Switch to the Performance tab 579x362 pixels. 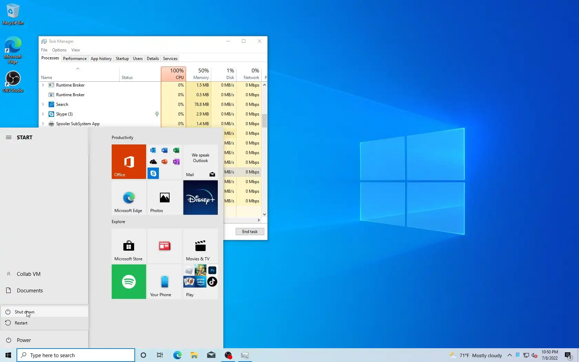75,59
